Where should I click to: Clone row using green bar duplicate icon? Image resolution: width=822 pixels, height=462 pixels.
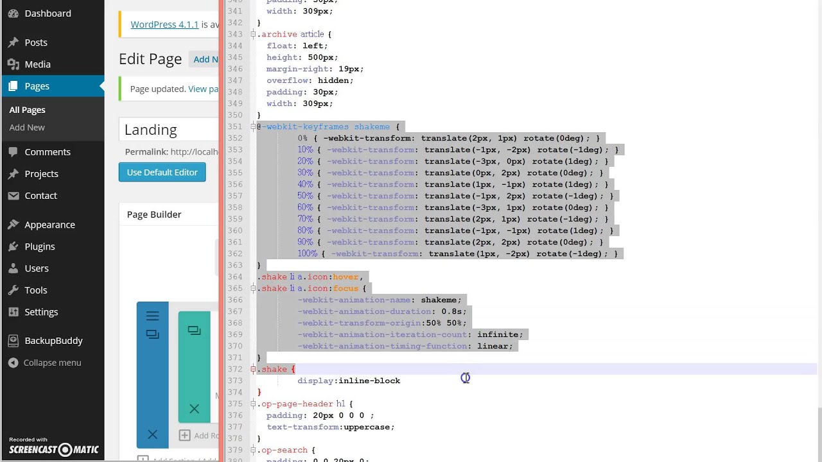point(194,330)
